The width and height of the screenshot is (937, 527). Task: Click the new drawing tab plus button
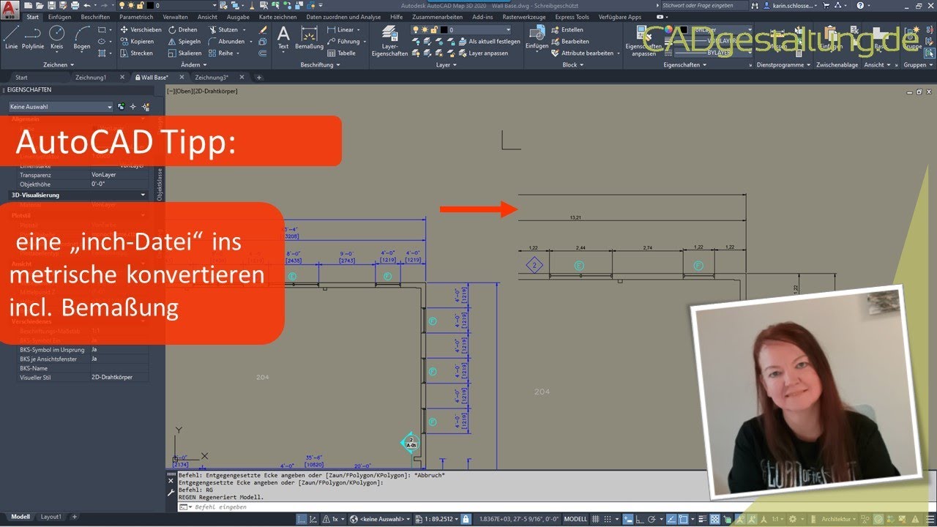pyautogui.click(x=258, y=77)
